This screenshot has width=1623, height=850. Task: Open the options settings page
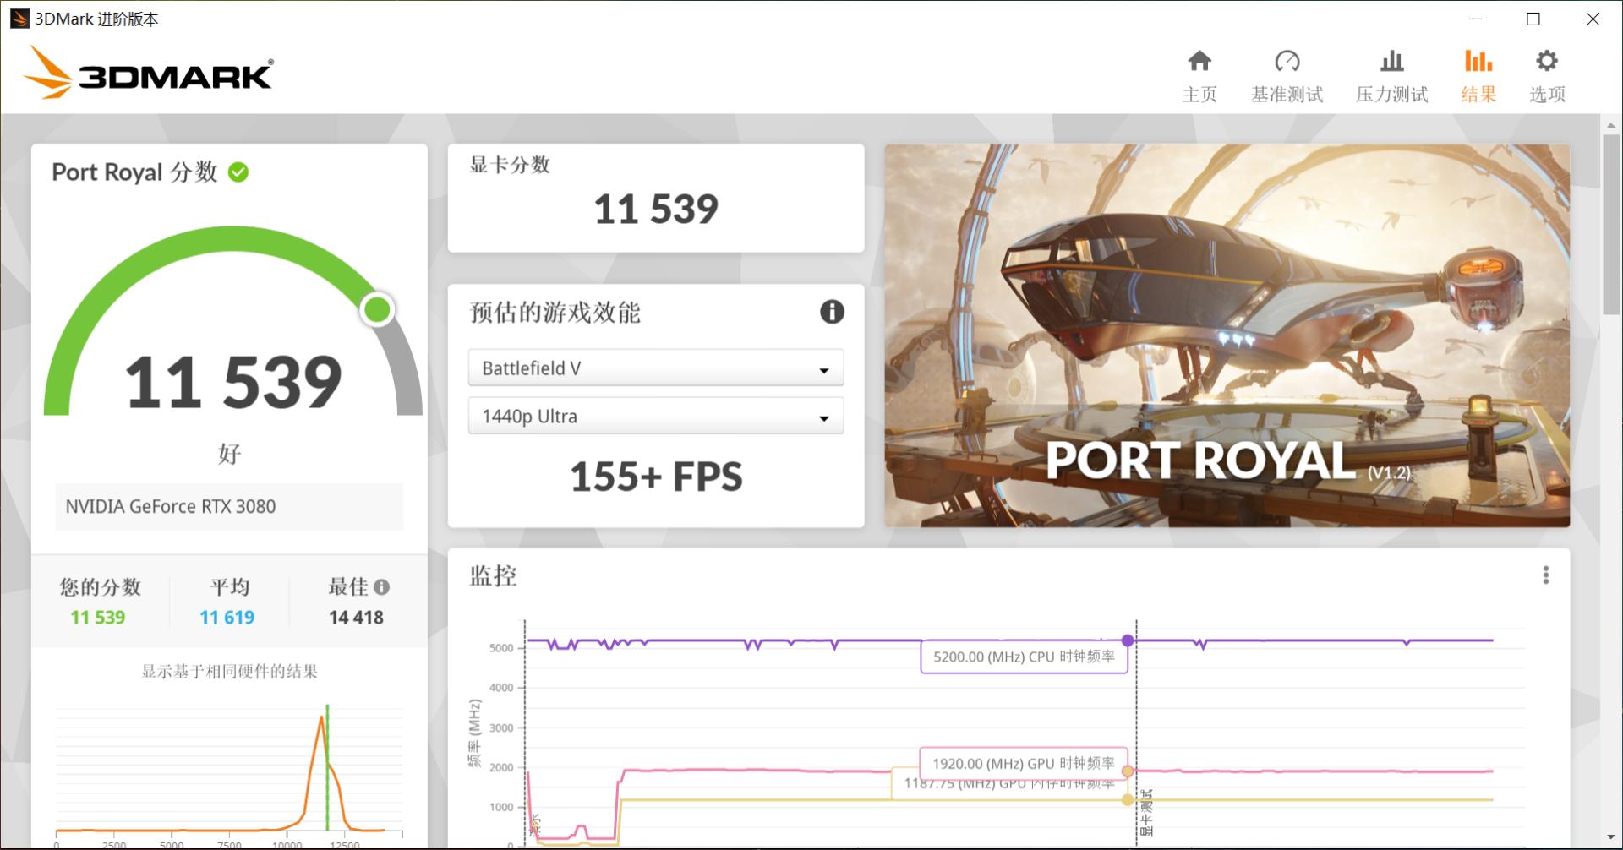coord(1546,74)
